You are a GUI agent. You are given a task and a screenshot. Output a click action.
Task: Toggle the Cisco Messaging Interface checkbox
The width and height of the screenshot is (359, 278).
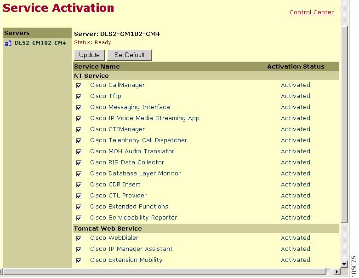79,108
